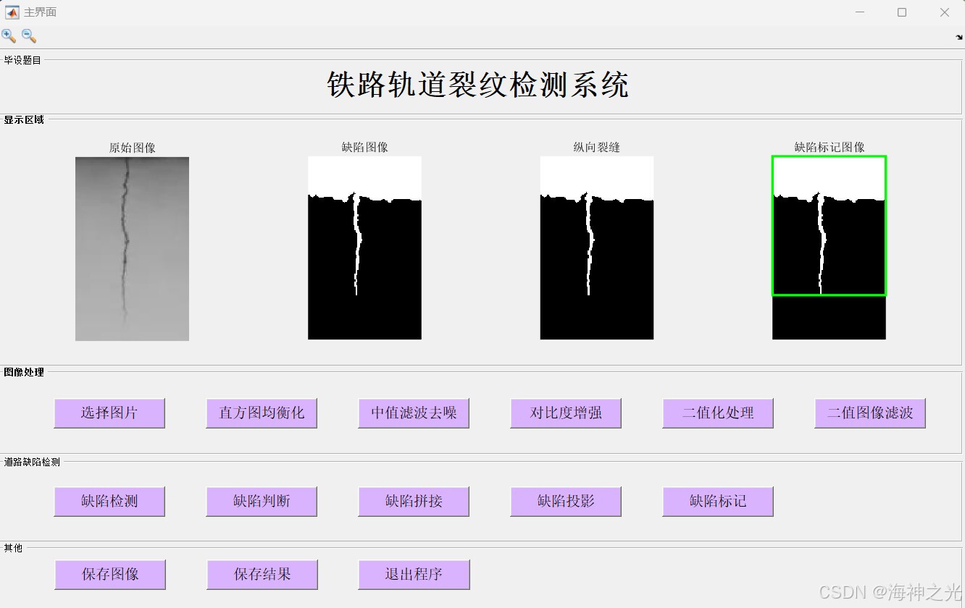The width and height of the screenshot is (965, 608).
Task: Run 二值图像滤波 binary image filtering
Action: 870,413
